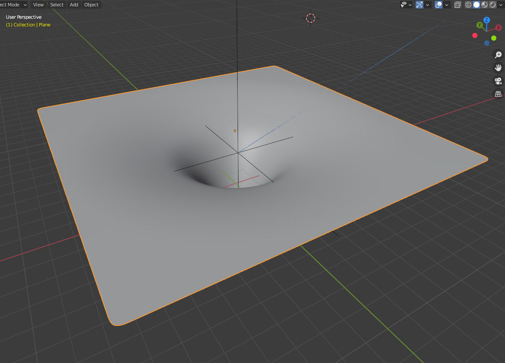This screenshot has height=363, width=505.
Task: Expand the gizmo options dropdown arrow
Action: tap(428, 5)
